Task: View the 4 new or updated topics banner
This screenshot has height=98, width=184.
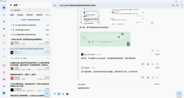Action: pos(30,20)
